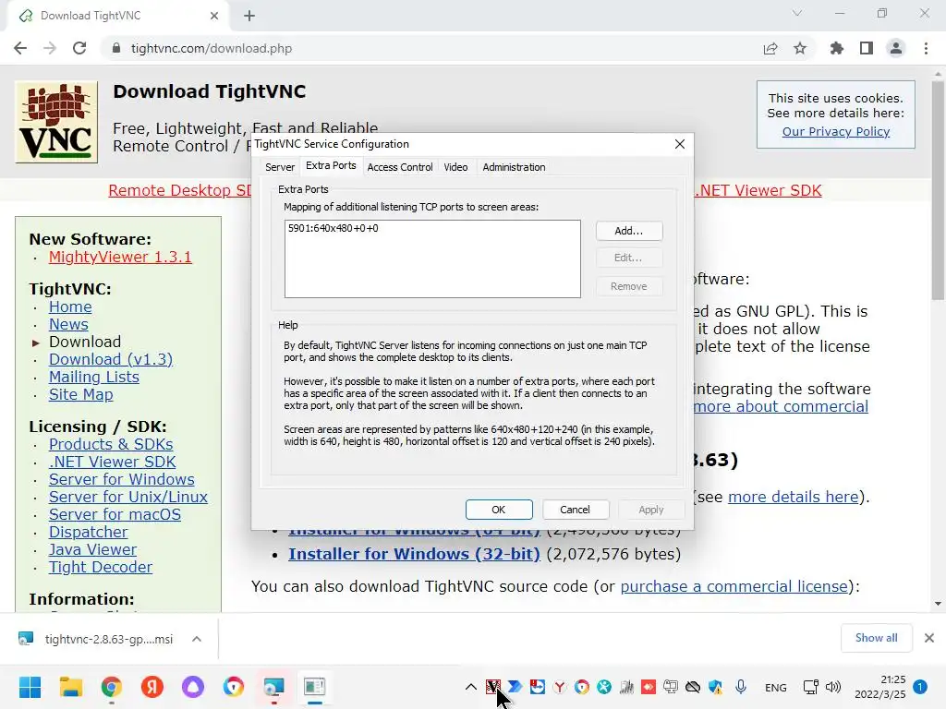946x709 pixels.
Task: Open Site Map link
Action: pos(81,394)
